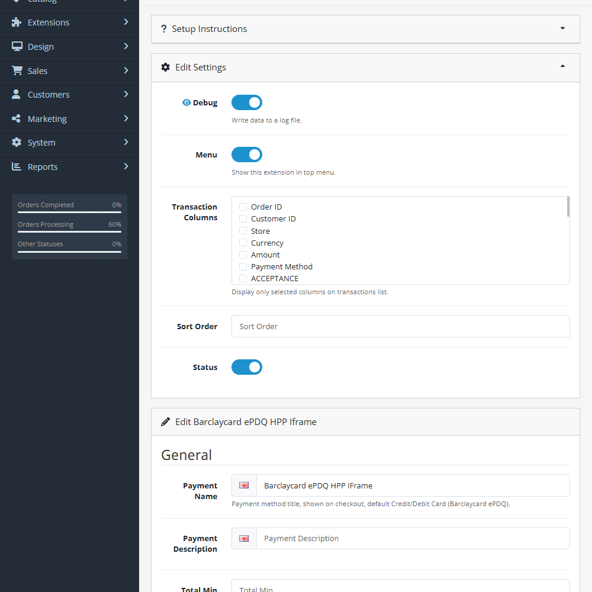The width and height of the screenshot is (592, 592).
Task: Click the Orders Processing progress bar
Action: pos(69,232)
